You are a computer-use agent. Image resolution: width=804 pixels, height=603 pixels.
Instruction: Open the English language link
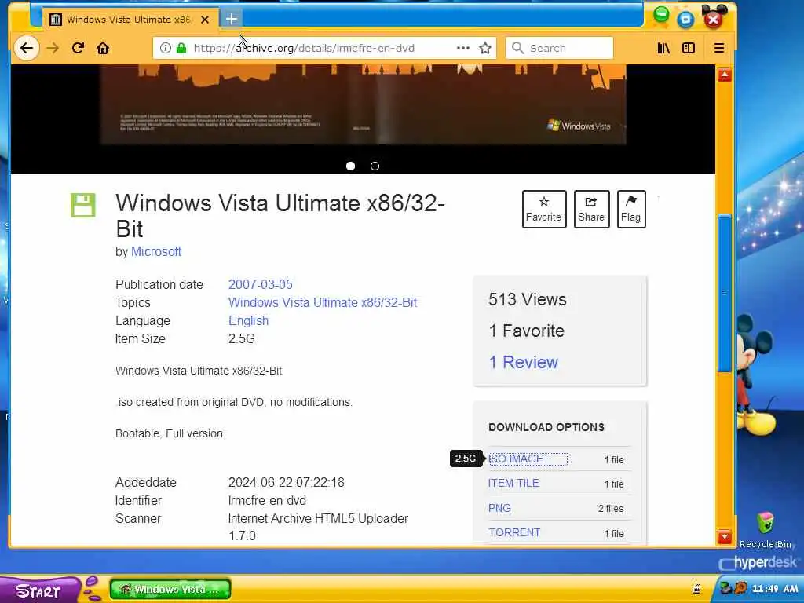(248, 321)
